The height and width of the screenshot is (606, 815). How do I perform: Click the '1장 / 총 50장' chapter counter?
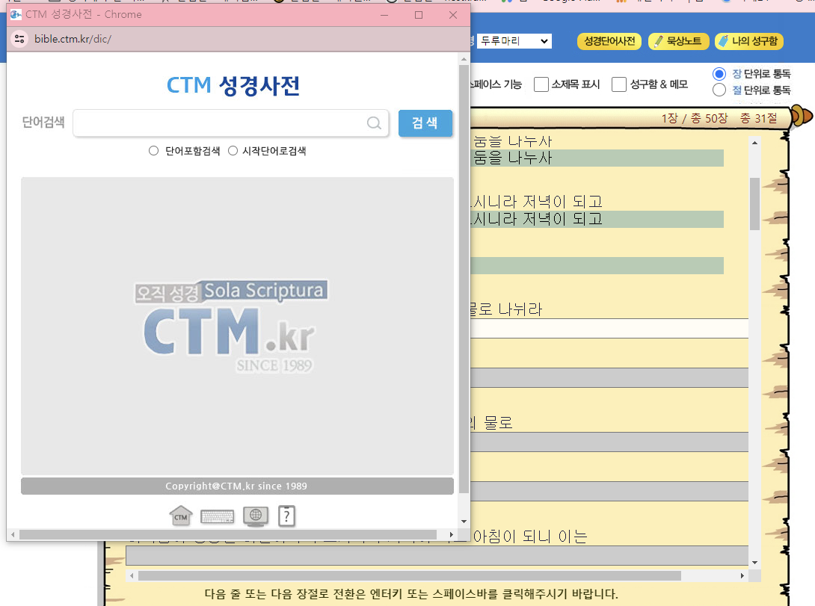pyautogui.click(x=694, y=118)
